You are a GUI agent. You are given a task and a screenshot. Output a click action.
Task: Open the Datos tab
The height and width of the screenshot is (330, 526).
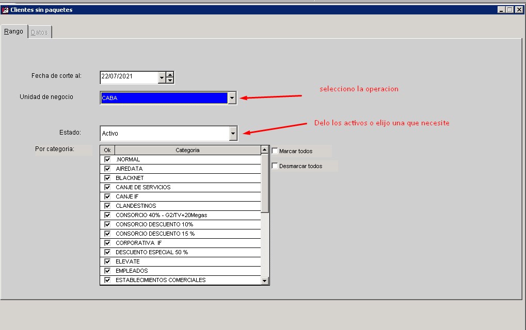[x=39, y=32]
